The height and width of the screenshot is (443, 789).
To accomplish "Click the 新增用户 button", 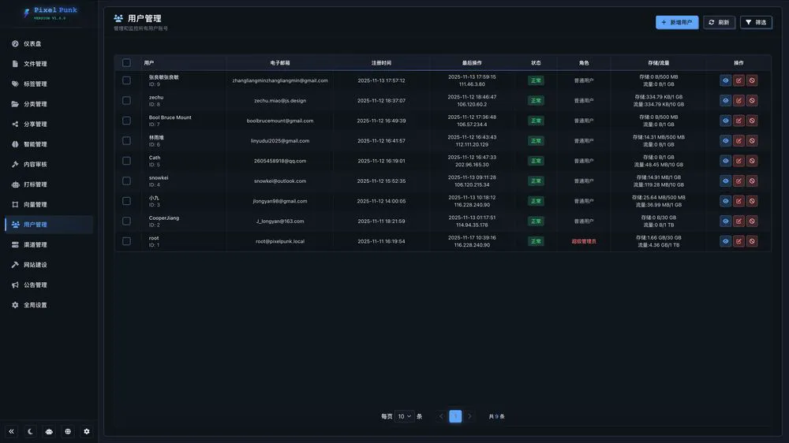I will [x=676, y=22].
